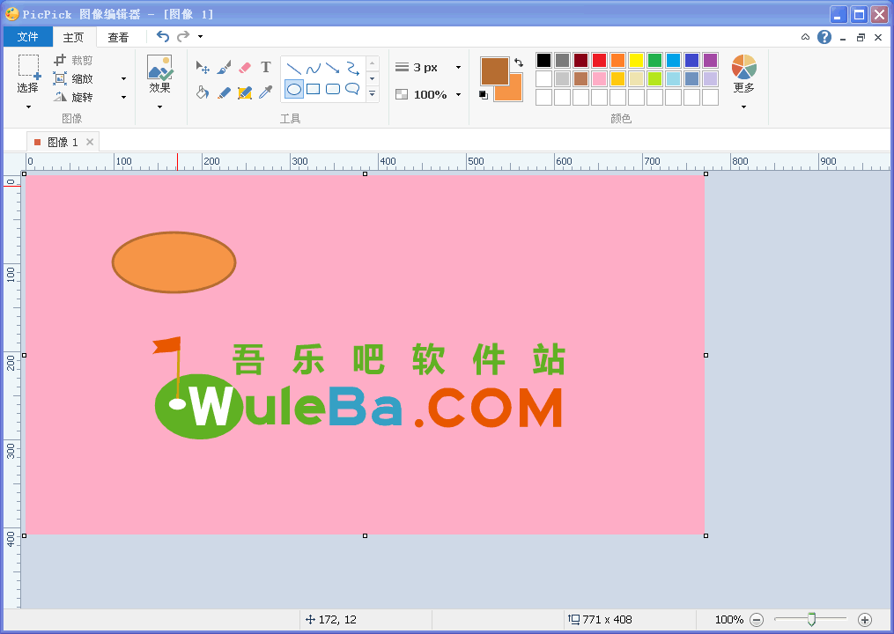
Task: Open the quick access toolbar dropdown arrow
Action: 200,36
